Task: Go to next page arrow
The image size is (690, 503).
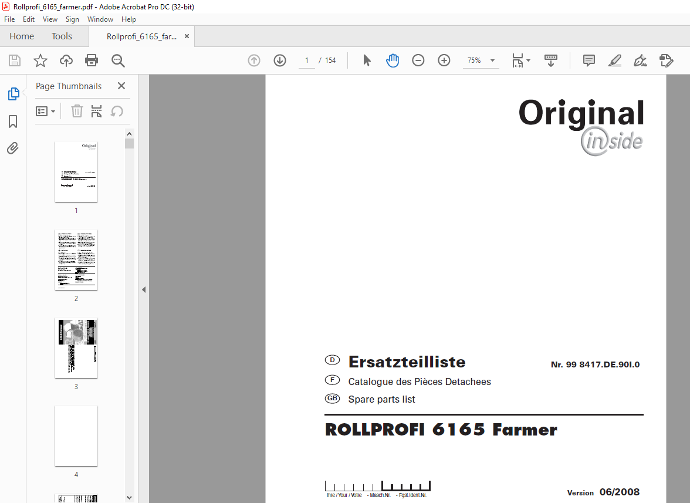Action: [280, 60]
